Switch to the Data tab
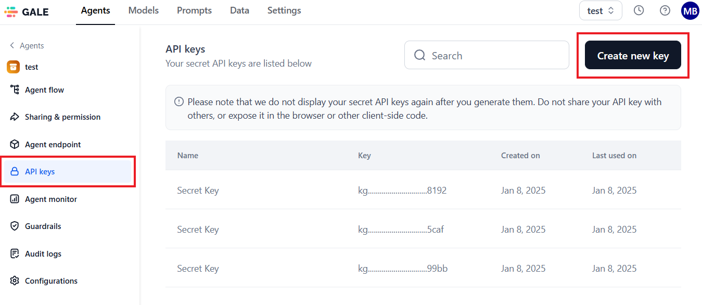 pos(239,10)
